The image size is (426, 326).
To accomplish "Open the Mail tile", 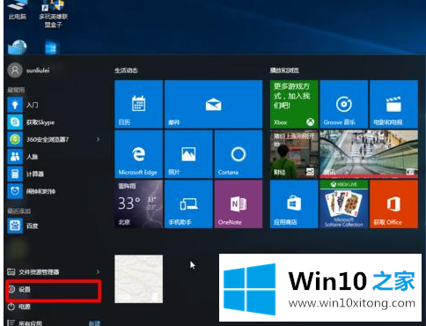I will click(x=213, y=104).
